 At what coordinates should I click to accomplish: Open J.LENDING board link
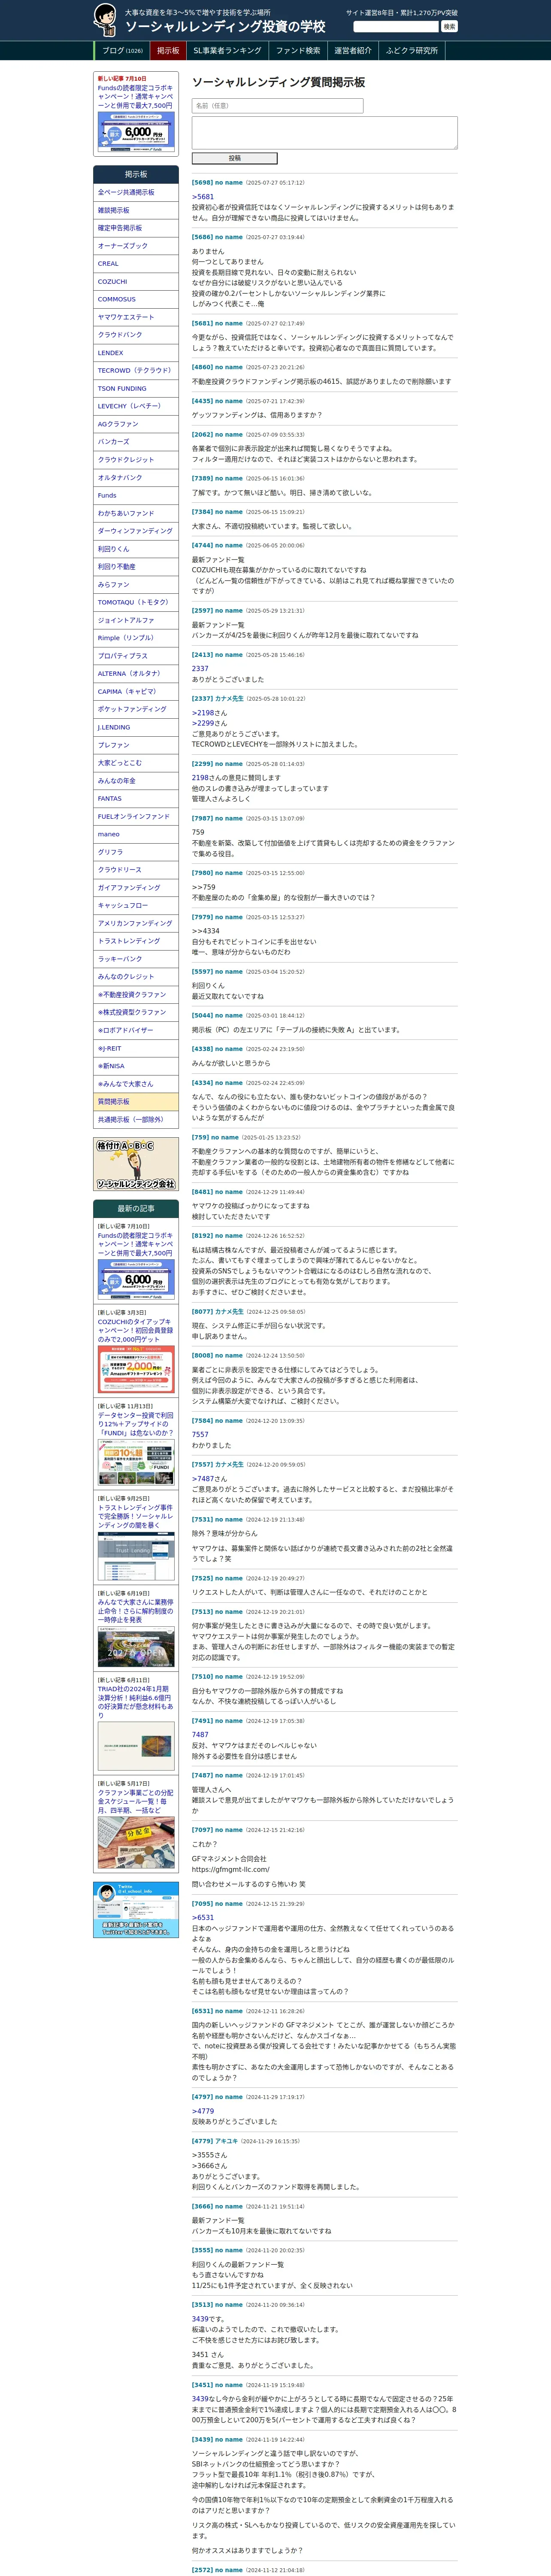pyautogui.click(x=136, y=727)
